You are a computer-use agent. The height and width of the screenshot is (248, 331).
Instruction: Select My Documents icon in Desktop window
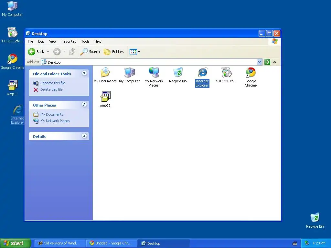point(105,75)
